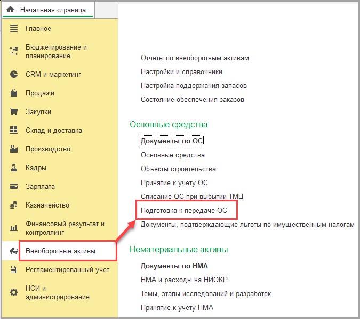
Task: Open Документы по ОС
Action: [x=172, y=141]
